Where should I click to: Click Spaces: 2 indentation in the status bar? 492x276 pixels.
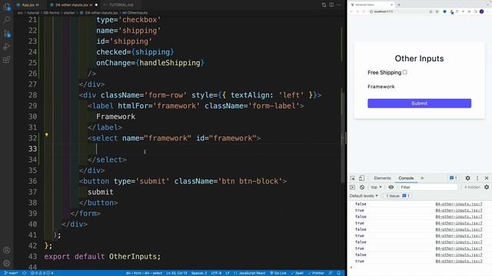[x=199, y=273]
